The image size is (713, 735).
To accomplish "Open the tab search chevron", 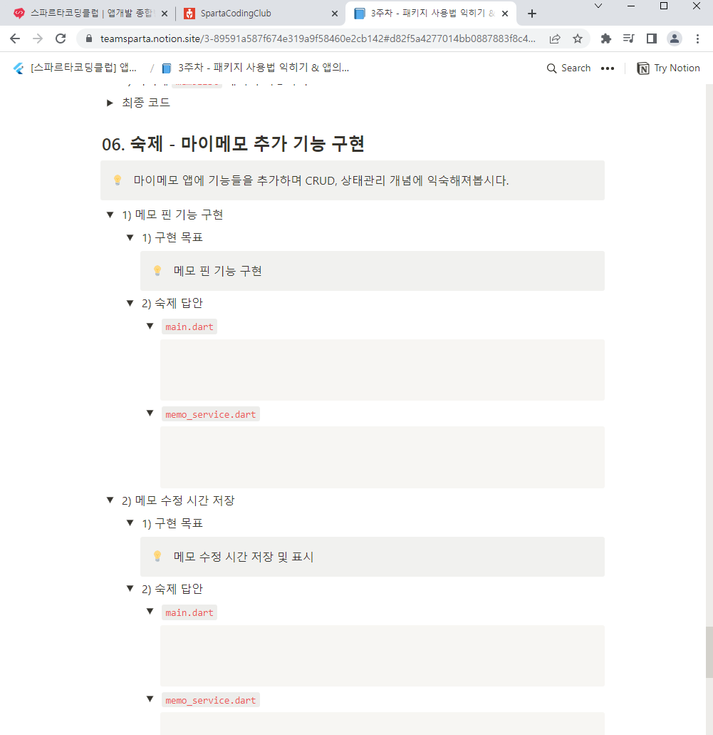I will (598, 6).
